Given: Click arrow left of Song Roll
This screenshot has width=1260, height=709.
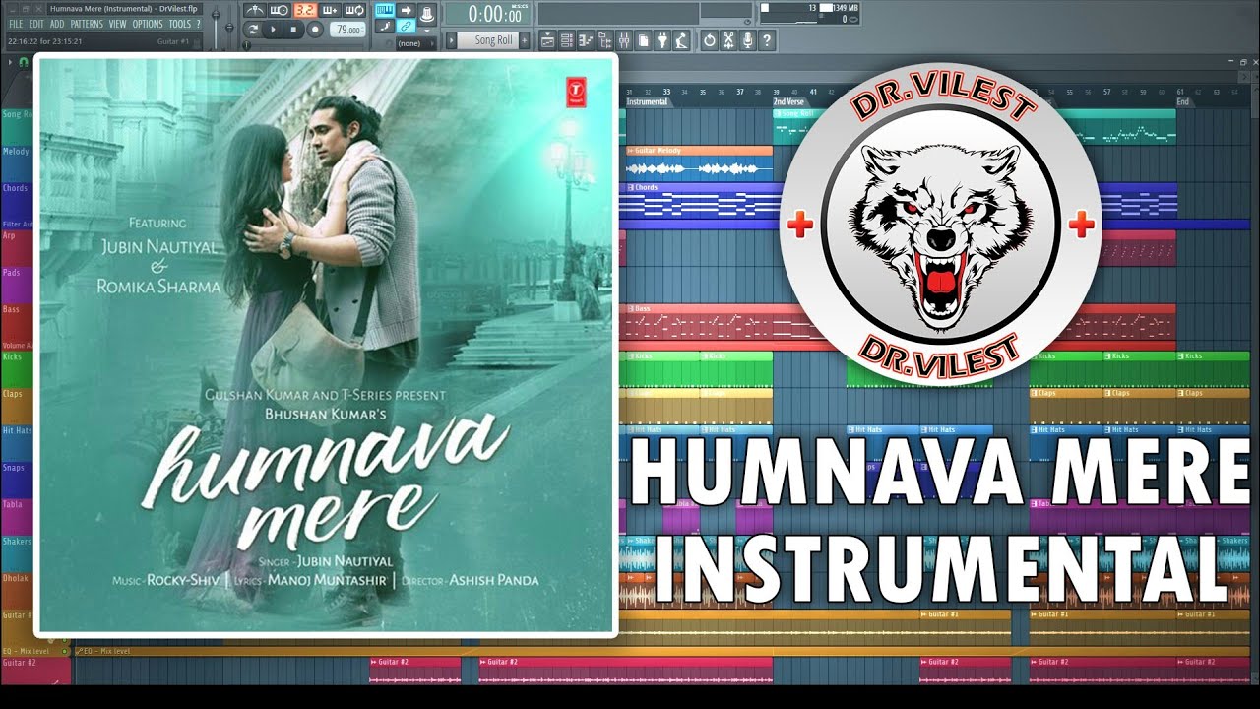Looking at the screenshot, I should (x=451, y=40).
